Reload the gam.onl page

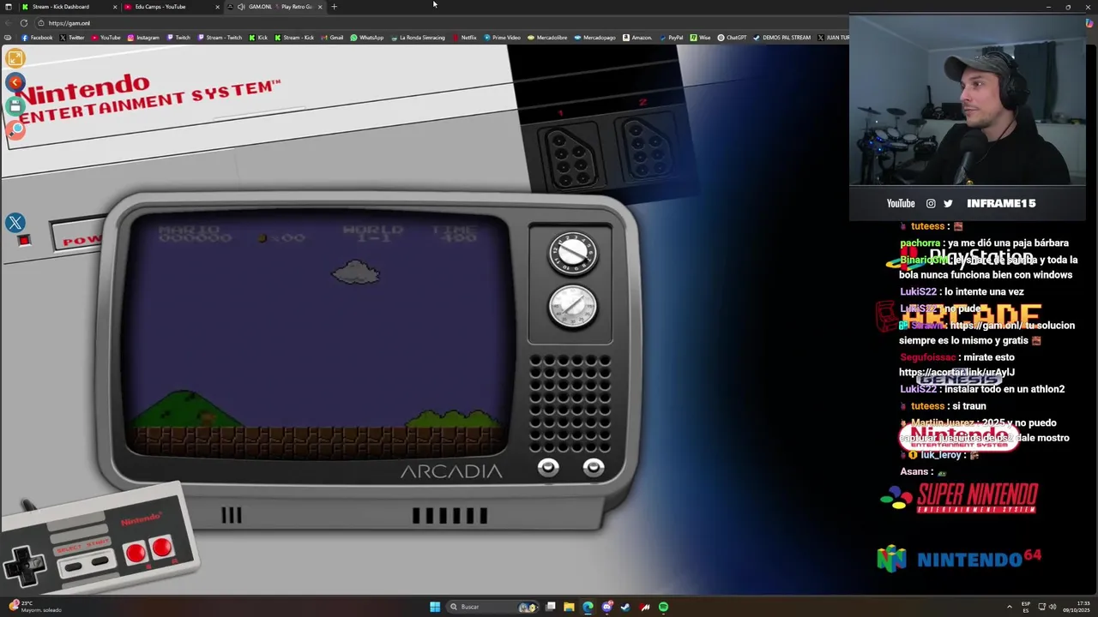click(x=23, y=23)
